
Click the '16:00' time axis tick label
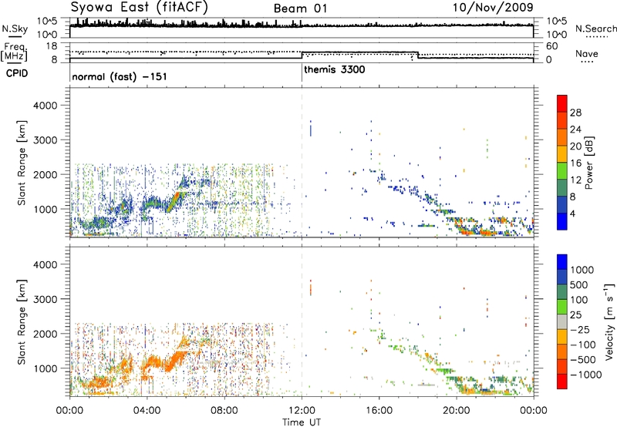coord(379,410)
